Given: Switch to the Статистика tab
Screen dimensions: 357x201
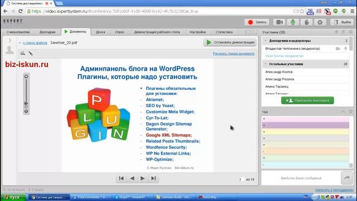Looking at the screenshot, I should (x=224, y=32).
